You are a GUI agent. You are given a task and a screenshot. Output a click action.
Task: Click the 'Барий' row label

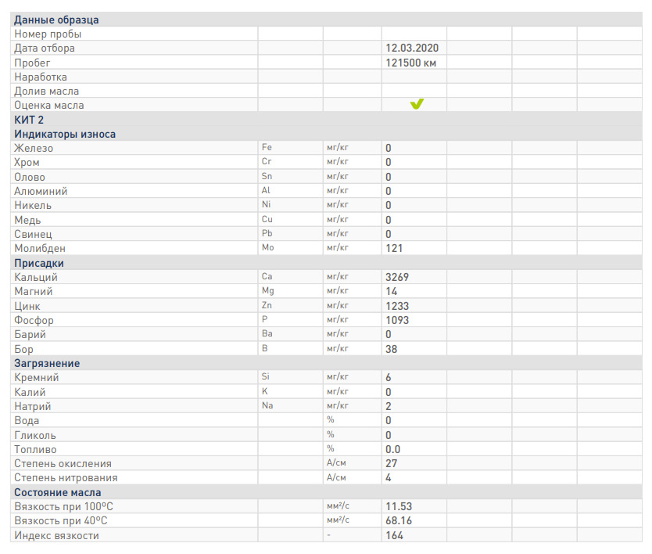tap(30, 335)
